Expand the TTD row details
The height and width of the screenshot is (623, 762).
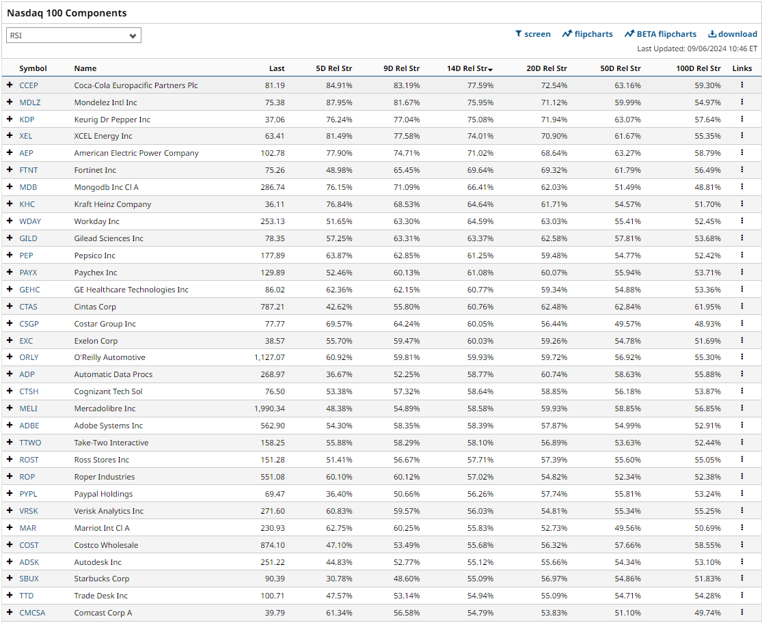(x=10, y=595)
